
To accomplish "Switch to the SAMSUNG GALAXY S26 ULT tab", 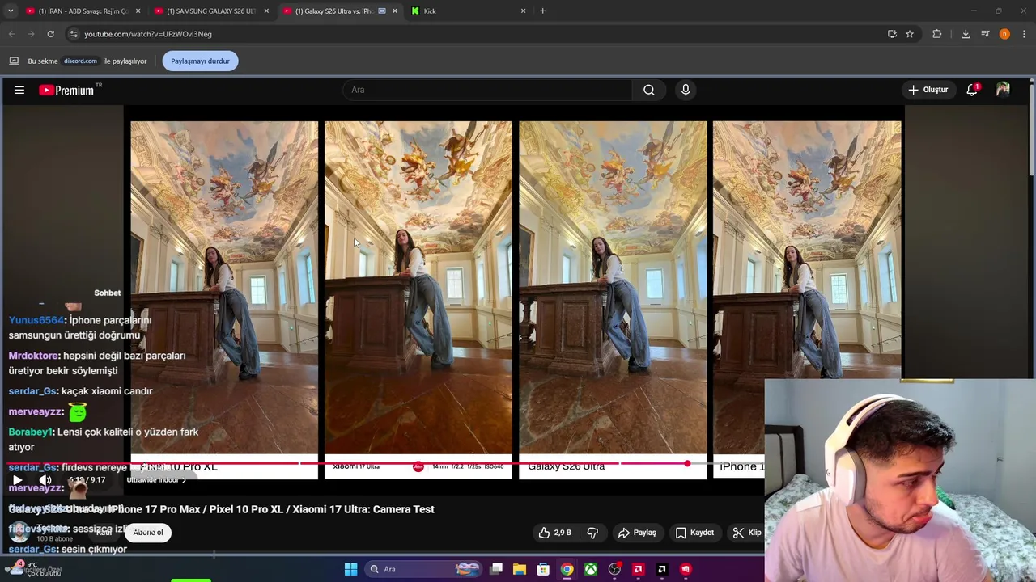I will [x=210, y=11].
